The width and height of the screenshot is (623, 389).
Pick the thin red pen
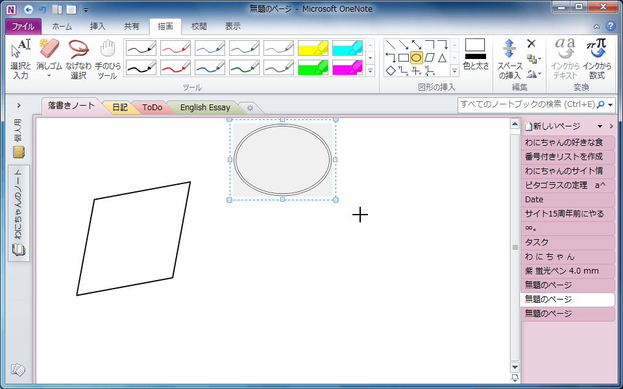point(175,48)
